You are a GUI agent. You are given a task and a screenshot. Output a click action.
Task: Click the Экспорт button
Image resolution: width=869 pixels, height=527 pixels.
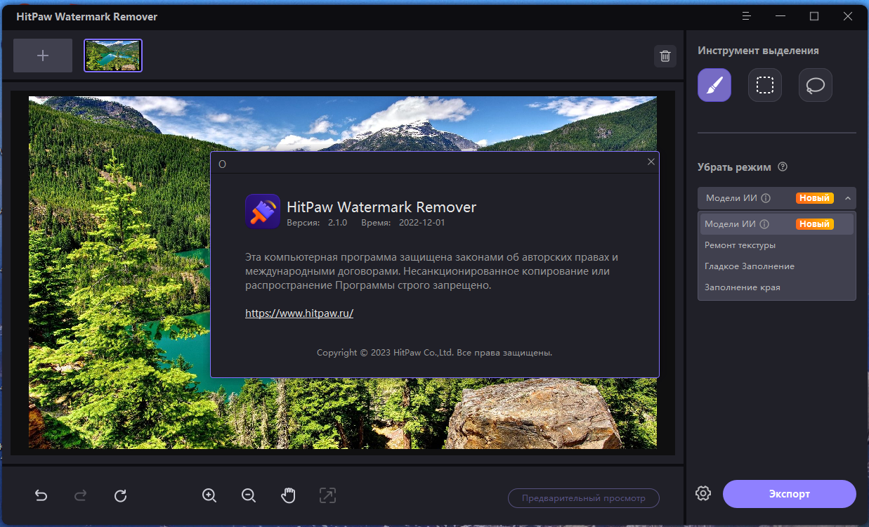pyautogui.click(x=789, y=494)
